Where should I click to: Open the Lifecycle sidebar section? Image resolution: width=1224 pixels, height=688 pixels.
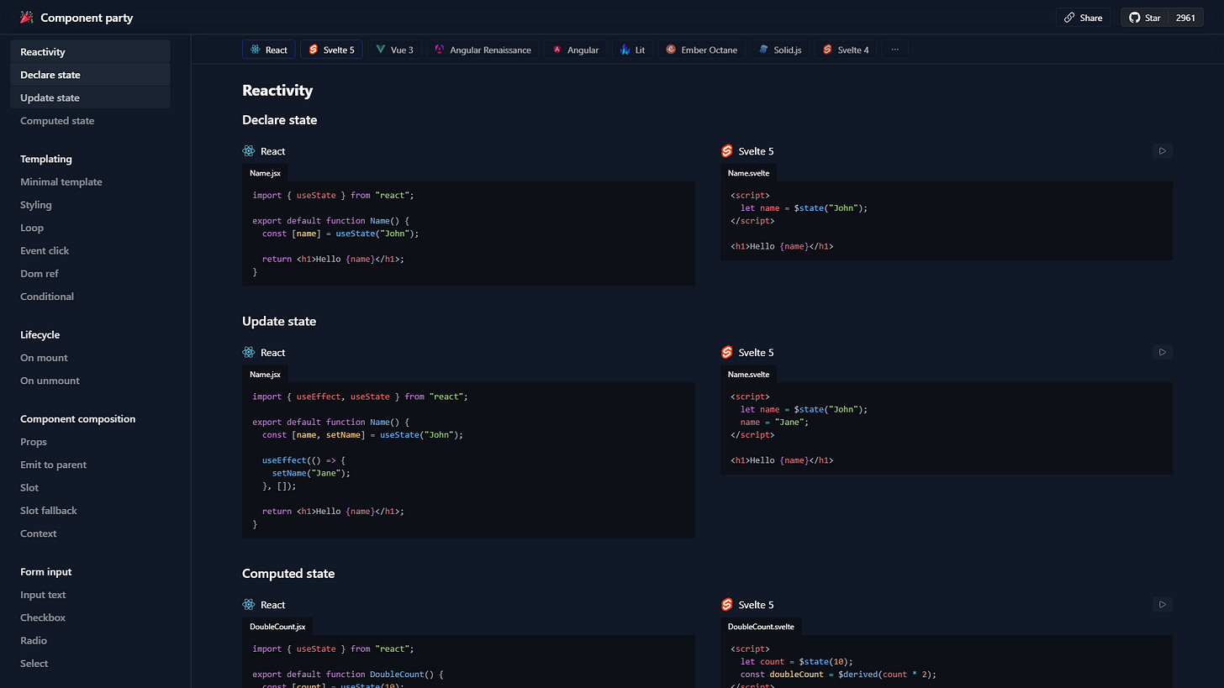90,334
